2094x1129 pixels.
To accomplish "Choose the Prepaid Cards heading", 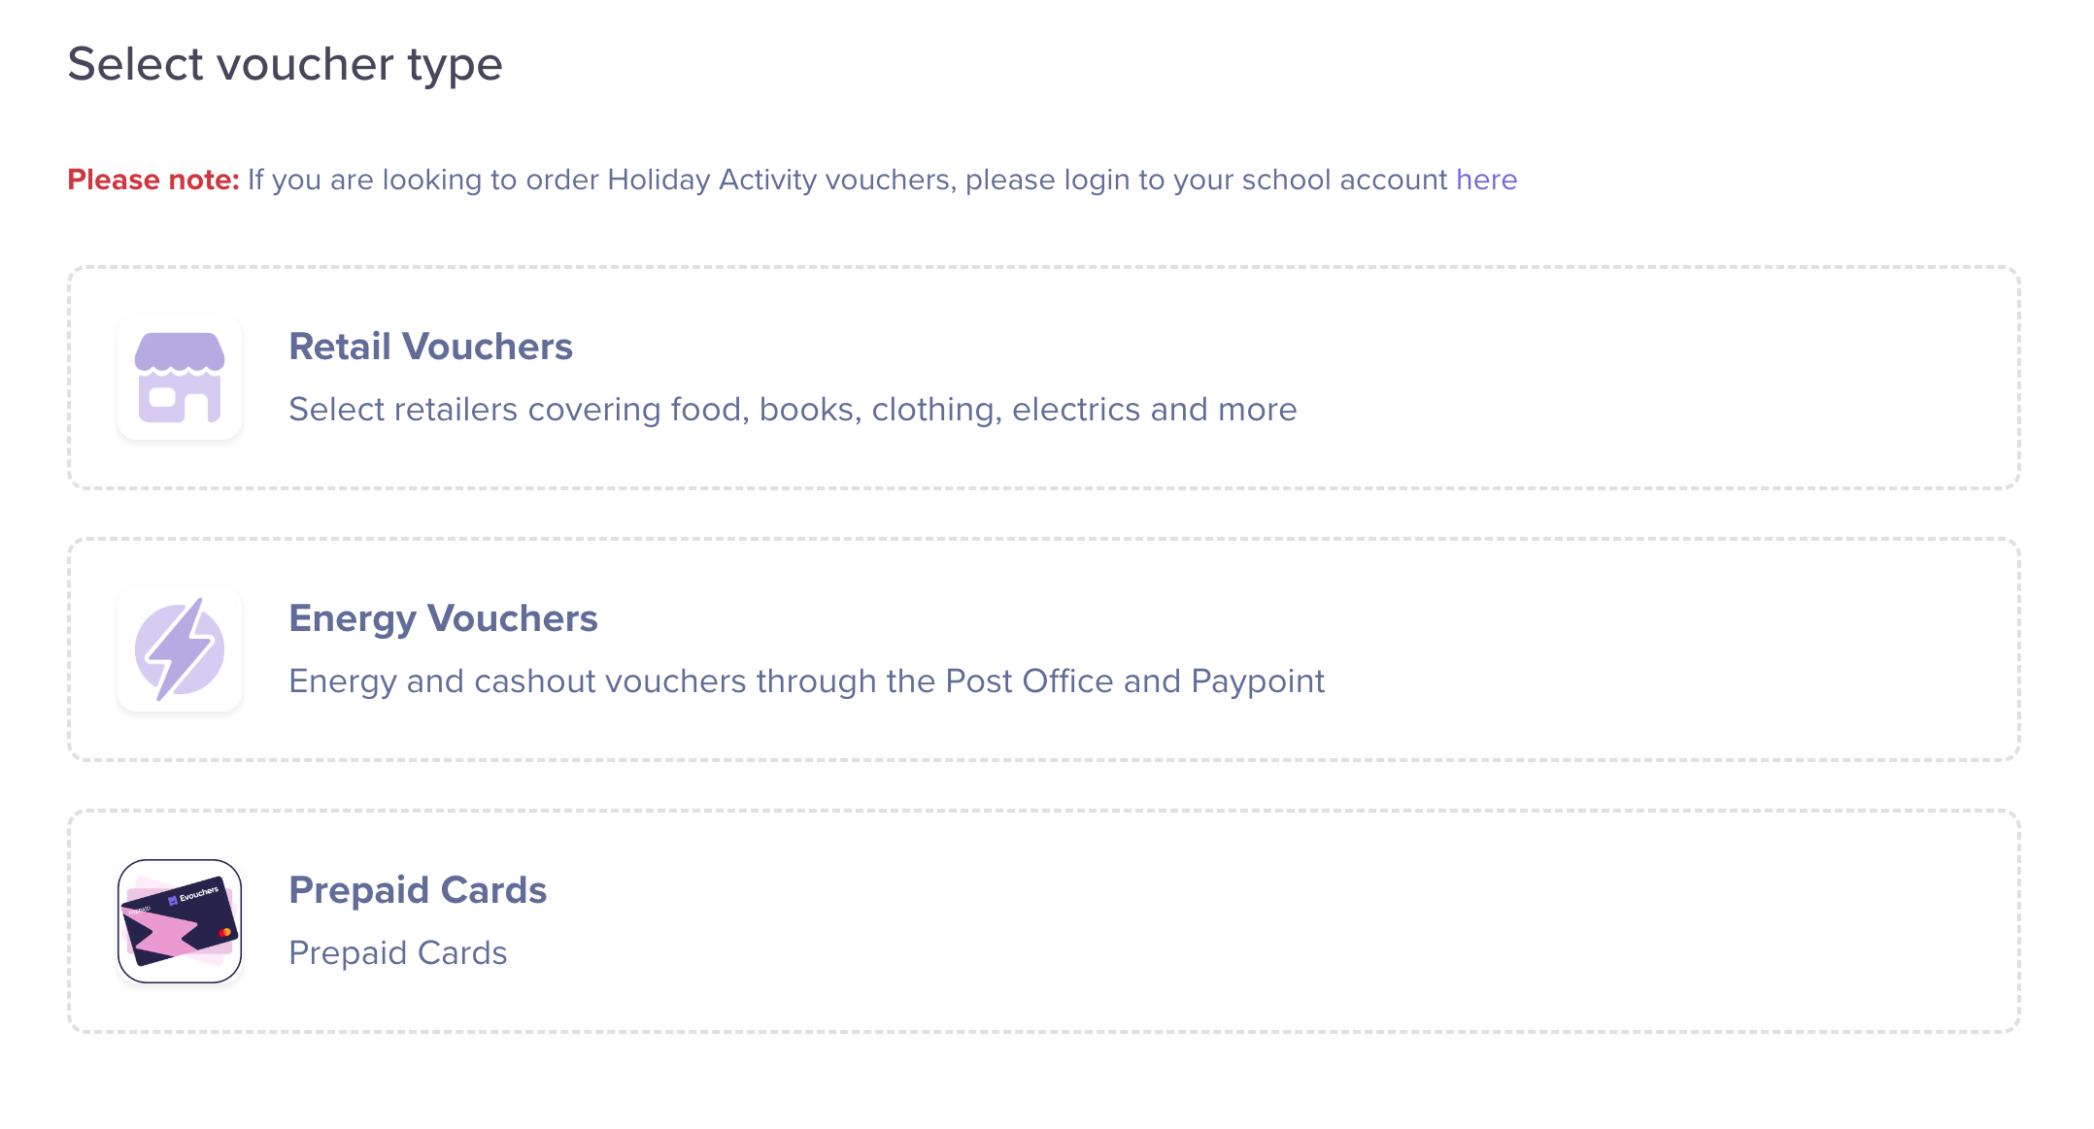I will [418, 890].
